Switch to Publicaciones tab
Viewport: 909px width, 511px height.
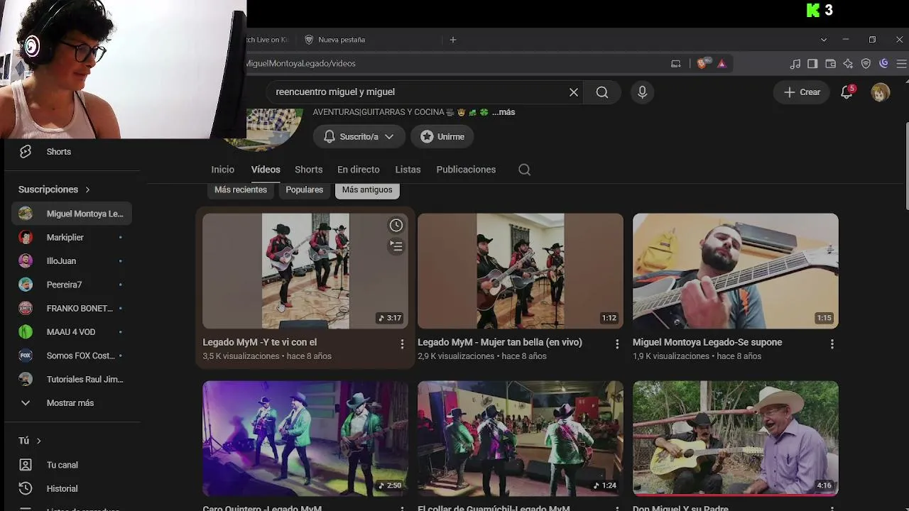[x=466, y=170]
